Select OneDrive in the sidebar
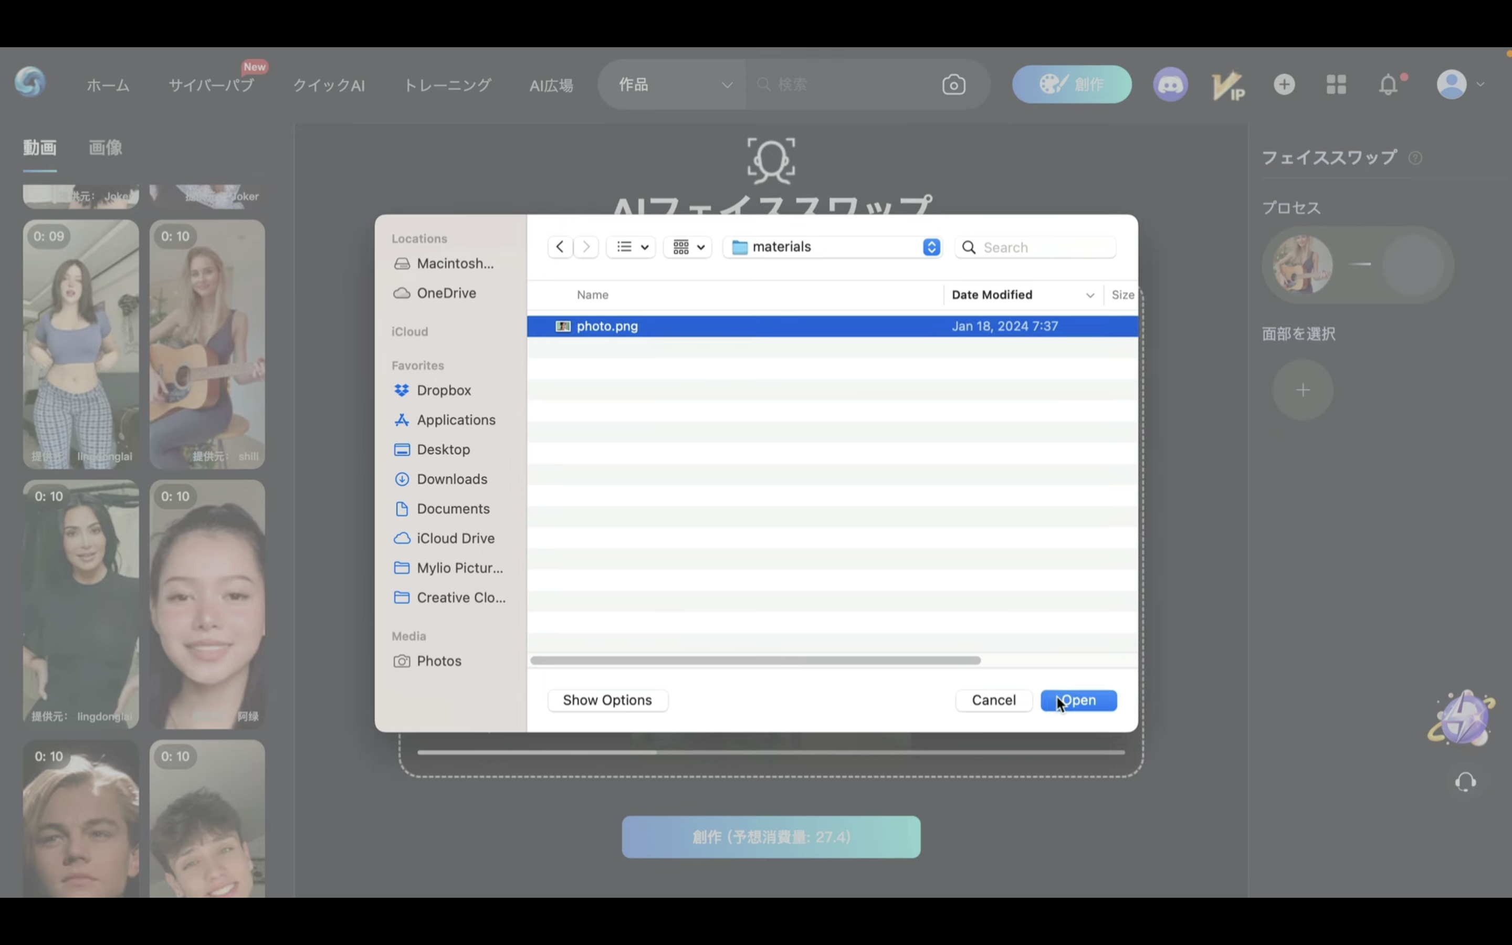Viewport: 1512px width, 945px height. click(x=435, y=293)
